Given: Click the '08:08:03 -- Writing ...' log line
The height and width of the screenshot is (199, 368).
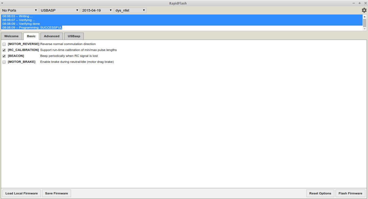Looking at the screenshot, I should point(18,16).
